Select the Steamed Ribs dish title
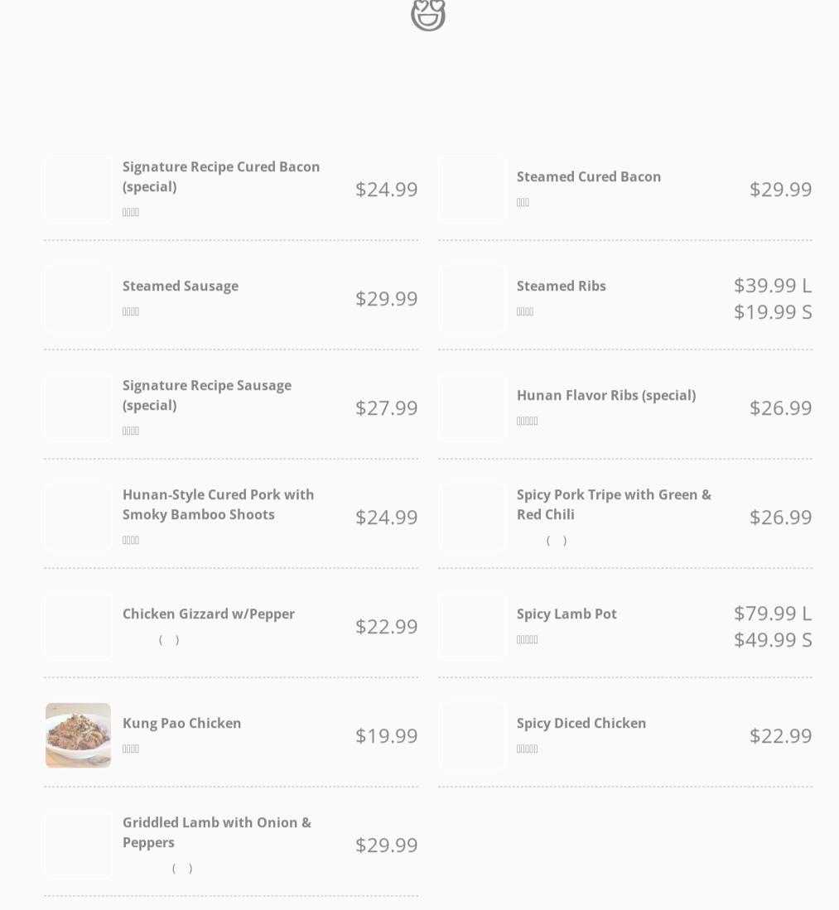 pyautogui.click(x=561, y=286)
